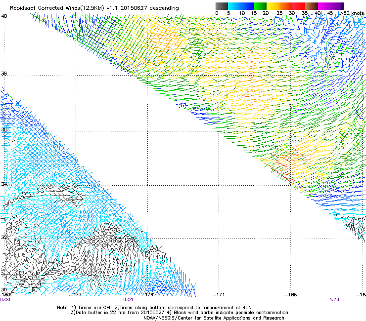Click the cyan 5-10 knots color segment
This screenshot has height=321, width=366.
234,6
